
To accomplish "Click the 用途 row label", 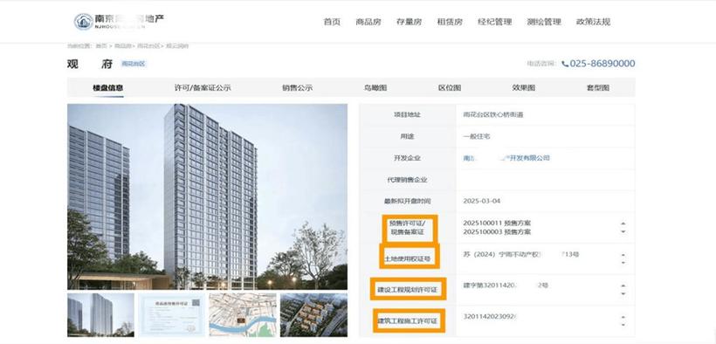I will (x=407, y=136).
